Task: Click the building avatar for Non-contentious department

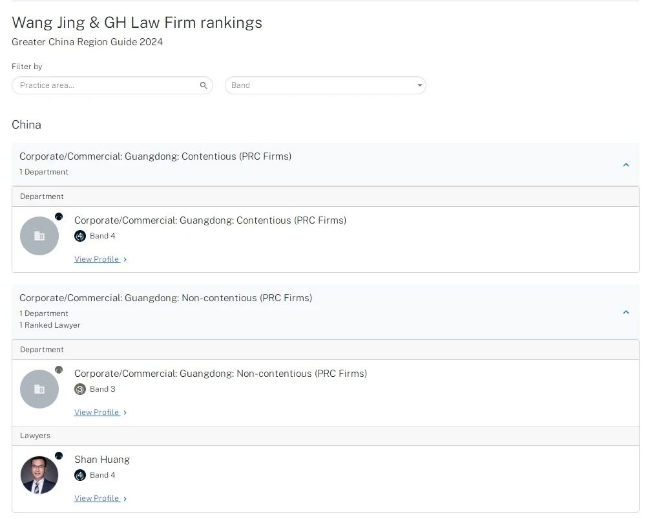Action: tap(39, 389)
